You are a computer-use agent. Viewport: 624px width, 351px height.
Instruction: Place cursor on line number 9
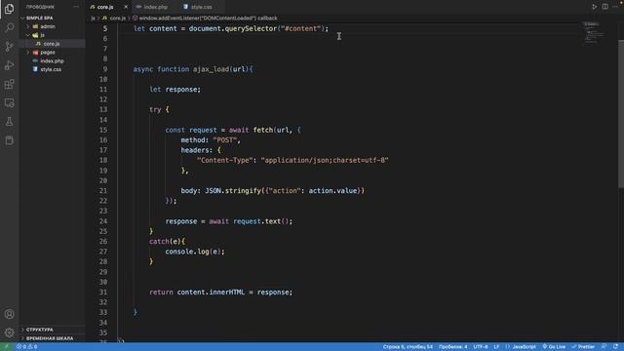tap(105, 69)
